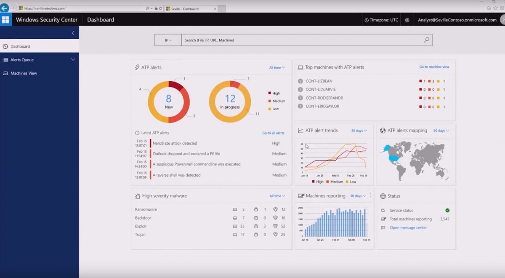
Task: Click the clock icon beside Latest ATP alerts
Action: pyautogui.click(x=137, y=133)
